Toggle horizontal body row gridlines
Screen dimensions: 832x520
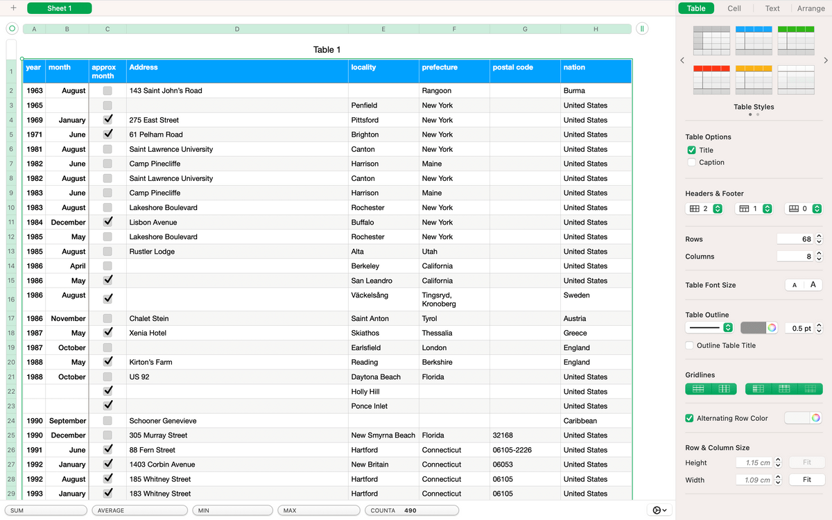[x=698, y=389]
